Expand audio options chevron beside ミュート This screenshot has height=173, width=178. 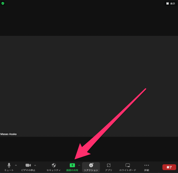[x=16, y=165]
